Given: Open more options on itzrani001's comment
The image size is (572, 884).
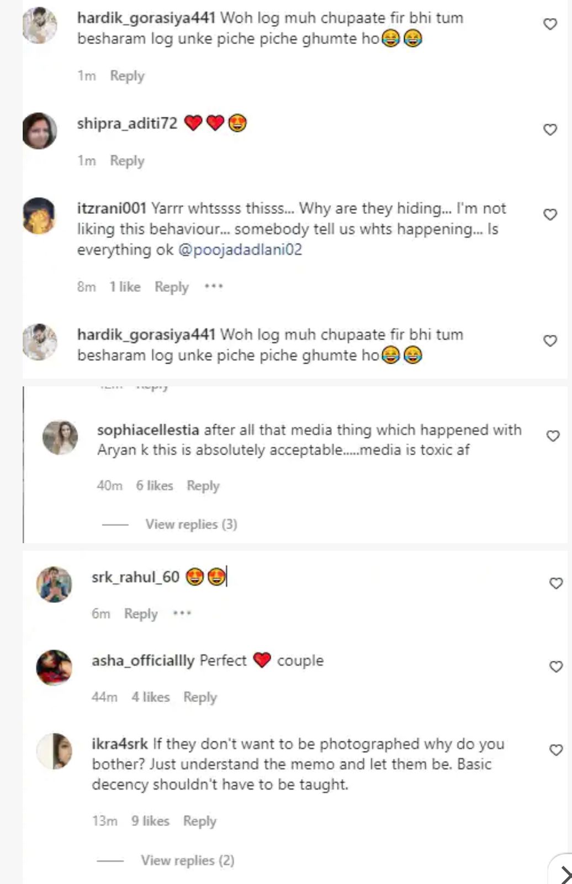Looking at the screenshot, I should (x=214, y=287).
